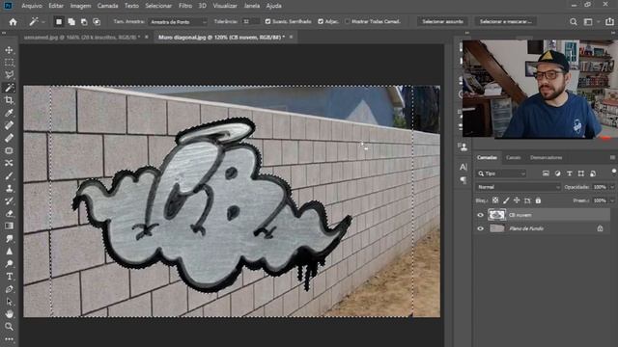This screenshot has width=618, height=347.
Task: Open the Imagem menu
Action: coord(80,6)
